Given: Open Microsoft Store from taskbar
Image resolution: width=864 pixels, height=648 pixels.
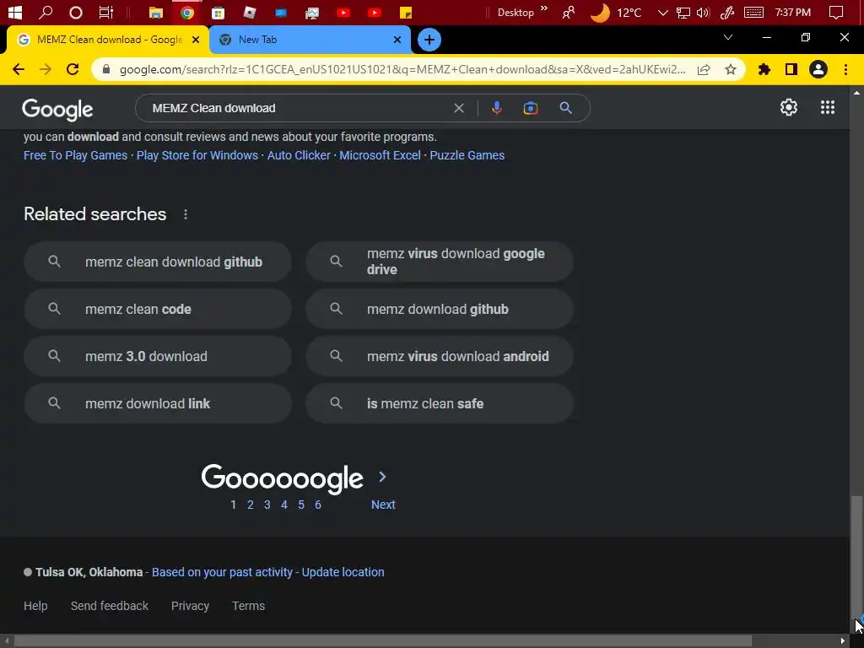Looking at the screenshot, I should pos(219,12).
